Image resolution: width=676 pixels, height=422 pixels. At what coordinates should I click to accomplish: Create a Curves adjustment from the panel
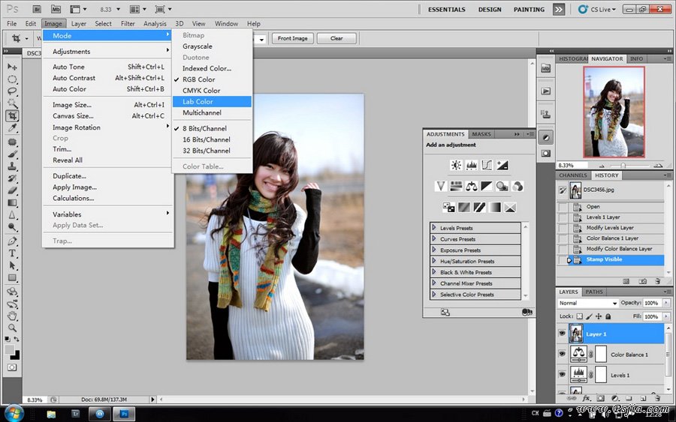tap(487, 165)
